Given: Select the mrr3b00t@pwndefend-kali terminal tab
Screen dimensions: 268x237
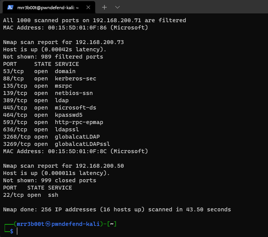Looking at the screenshot, I should [49, 7].
